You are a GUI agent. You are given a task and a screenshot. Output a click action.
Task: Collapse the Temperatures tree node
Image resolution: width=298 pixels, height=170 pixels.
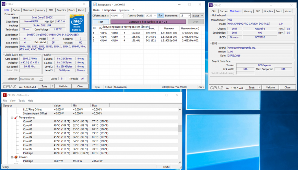12,118
